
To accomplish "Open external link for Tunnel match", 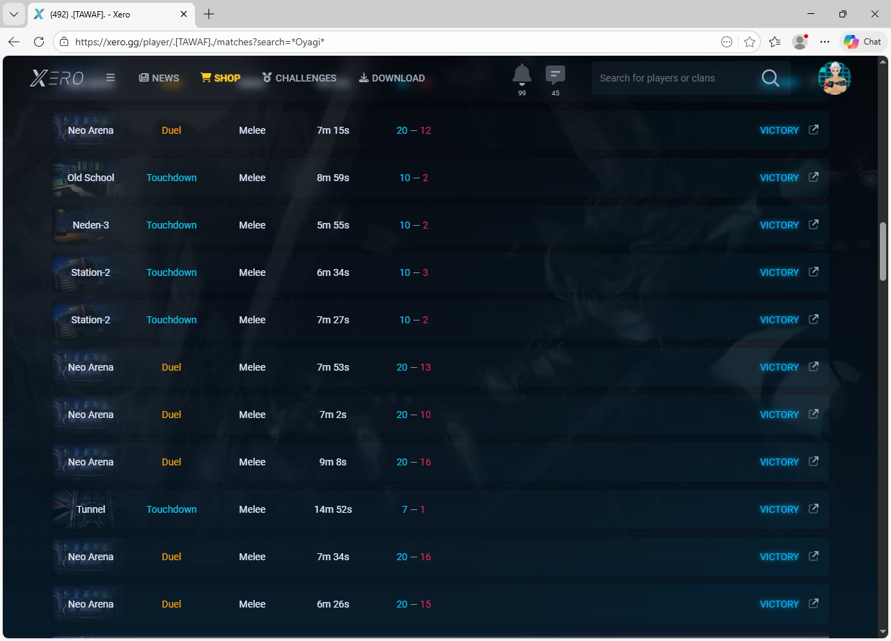I will coord(813,509).
